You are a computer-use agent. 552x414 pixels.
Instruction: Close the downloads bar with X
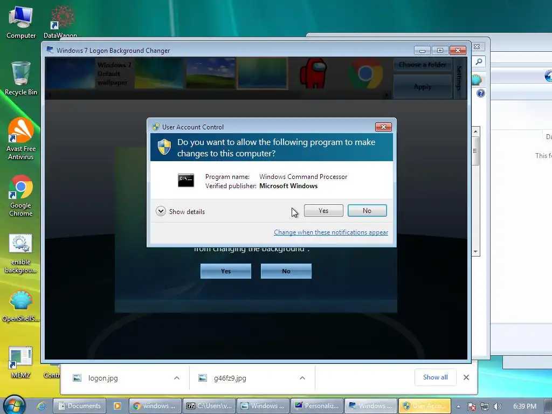pos(466,377)
